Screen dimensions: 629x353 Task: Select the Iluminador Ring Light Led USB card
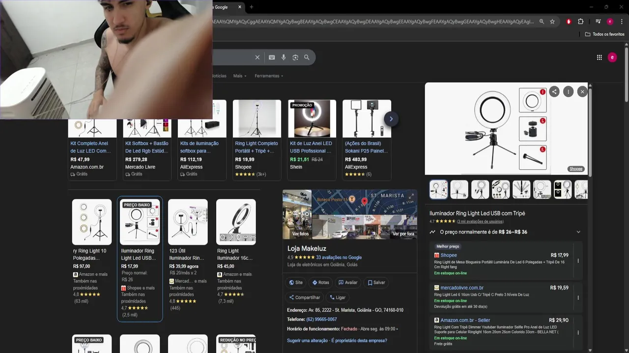[x=140, y=259]
